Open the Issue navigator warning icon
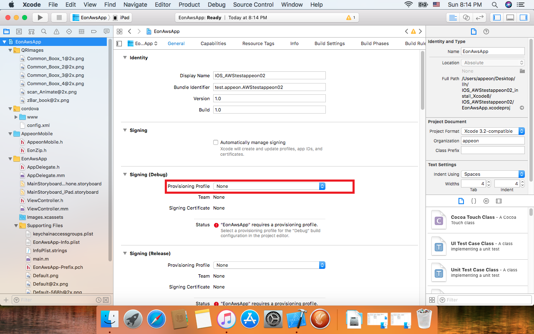The image size is (534, 334). [x=56, y=32]
